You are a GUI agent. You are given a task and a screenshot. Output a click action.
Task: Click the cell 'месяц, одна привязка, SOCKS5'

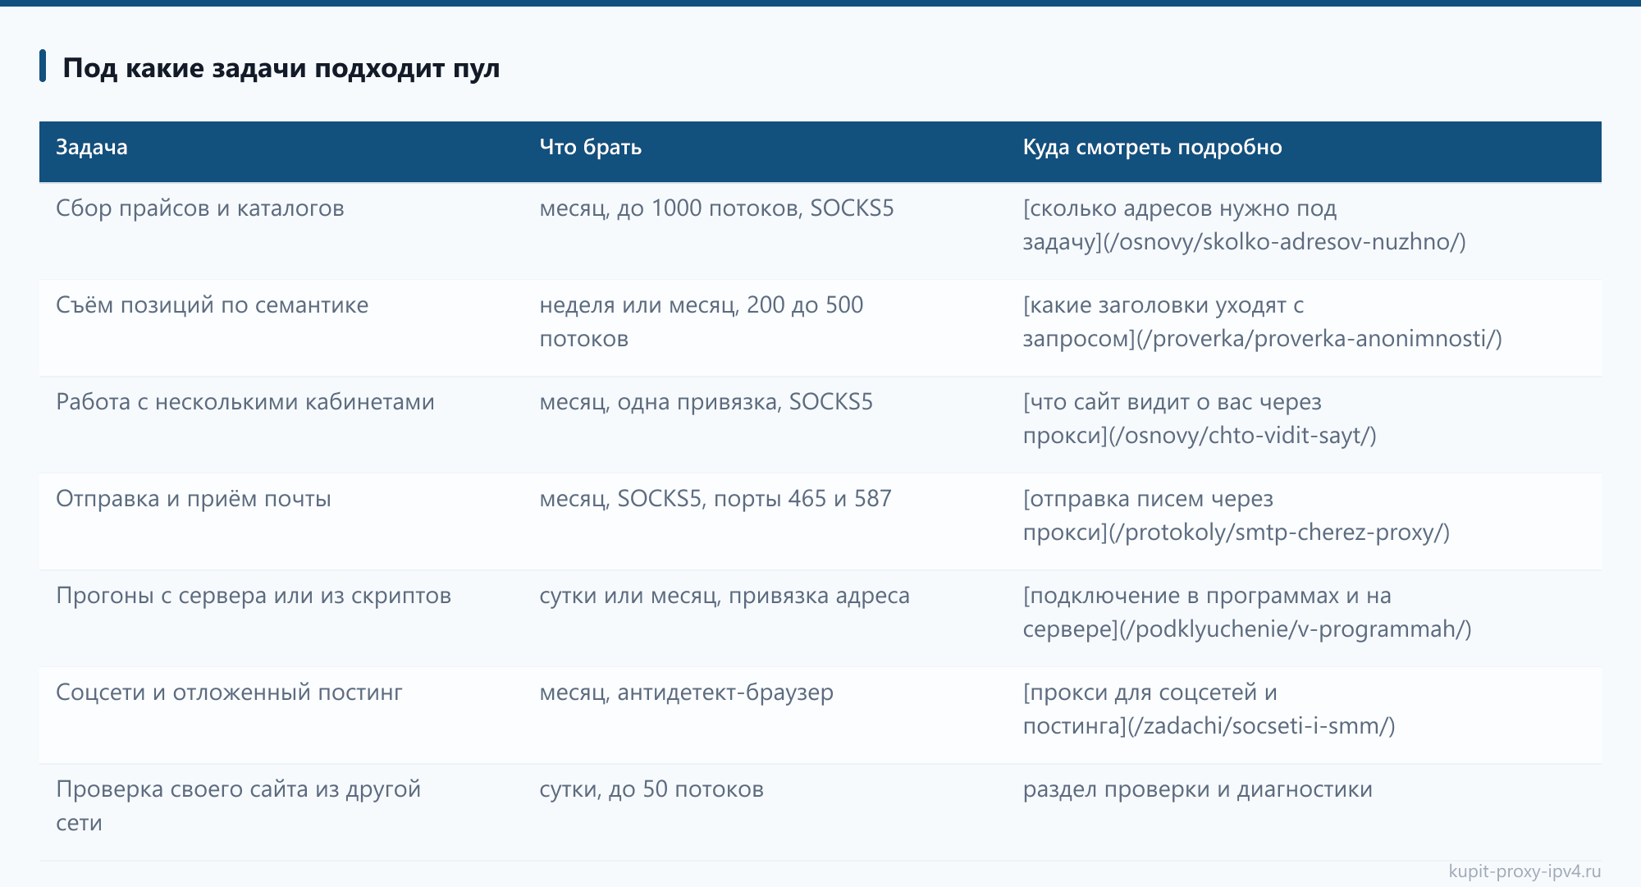pos(764,424)
